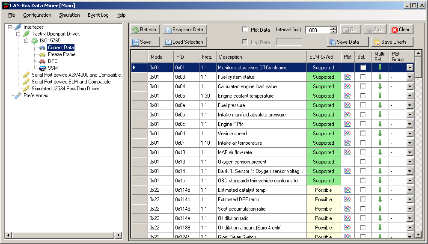Enable the Plot Data checkbox
The width and height of the screenshot is (428, 244).
(245, 30)
